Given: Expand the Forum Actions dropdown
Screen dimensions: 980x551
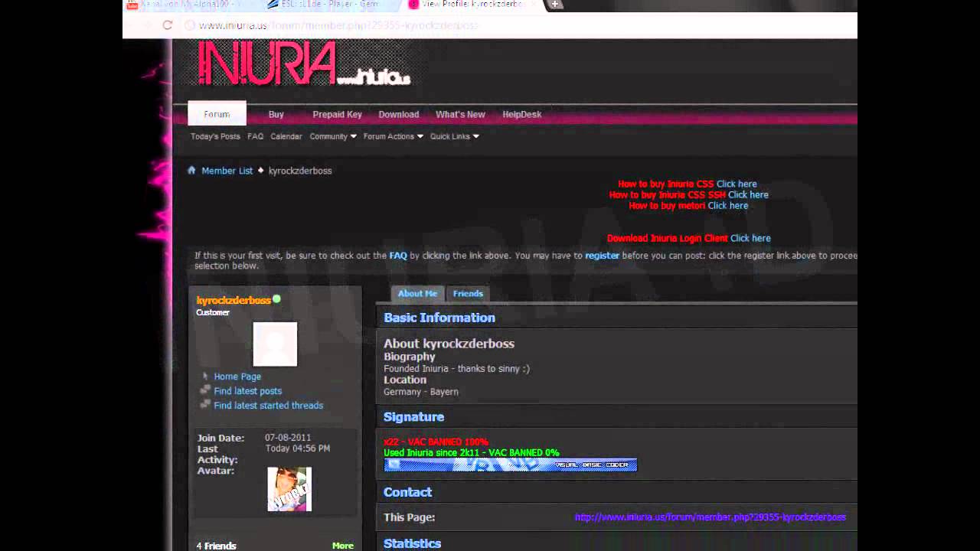Looking at the screenshot, I should [394, 136].
